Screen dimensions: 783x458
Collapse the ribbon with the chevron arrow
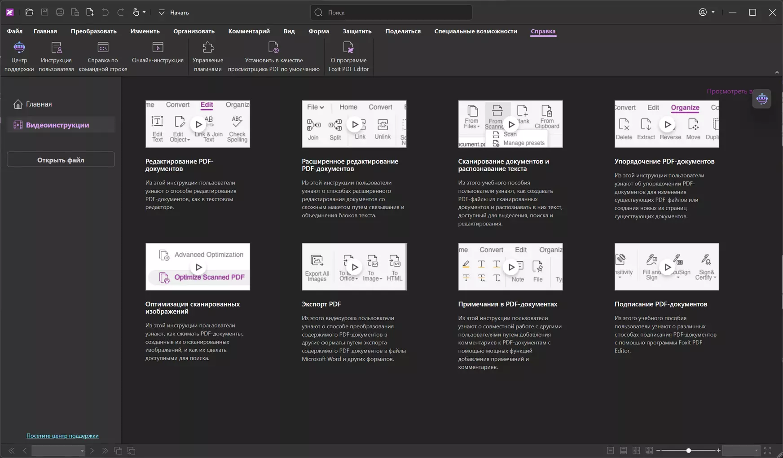point(777,72)
